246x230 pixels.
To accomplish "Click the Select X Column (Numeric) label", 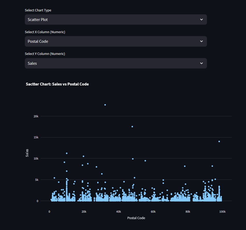I will pos(44,32).
